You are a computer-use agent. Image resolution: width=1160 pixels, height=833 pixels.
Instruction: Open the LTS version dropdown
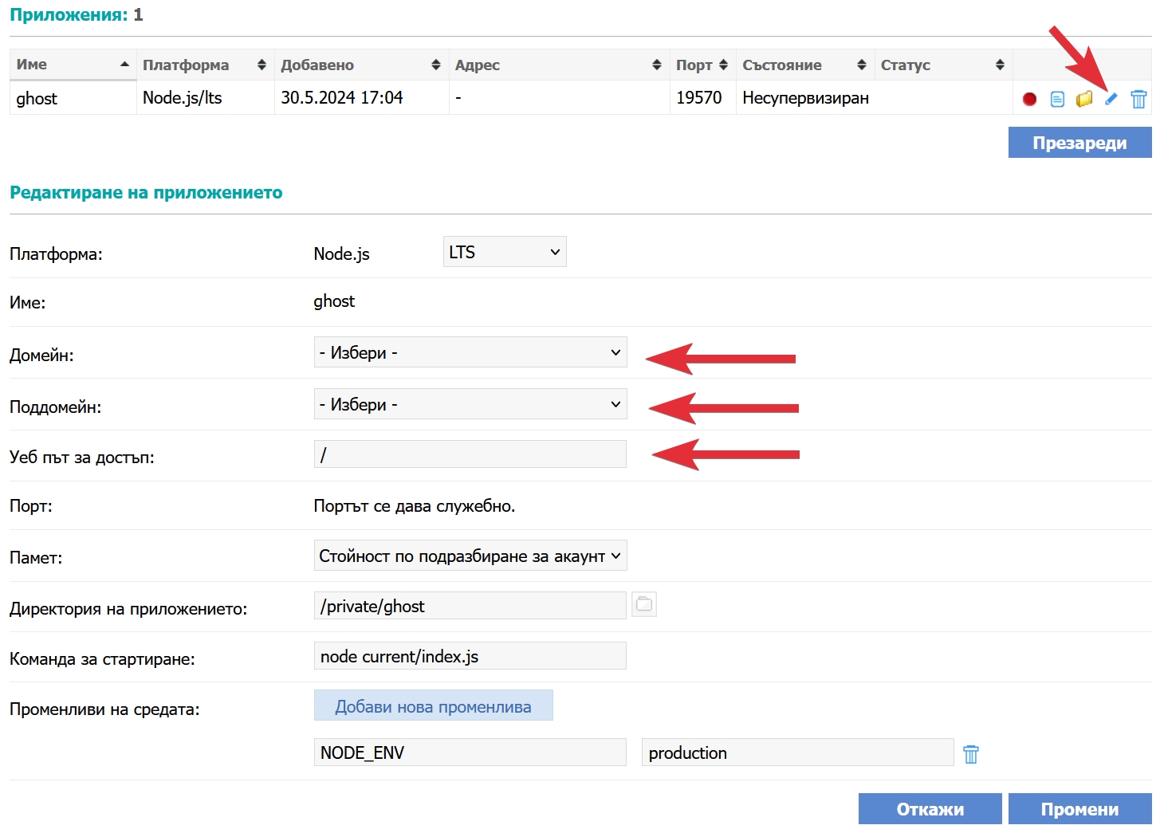505,252
